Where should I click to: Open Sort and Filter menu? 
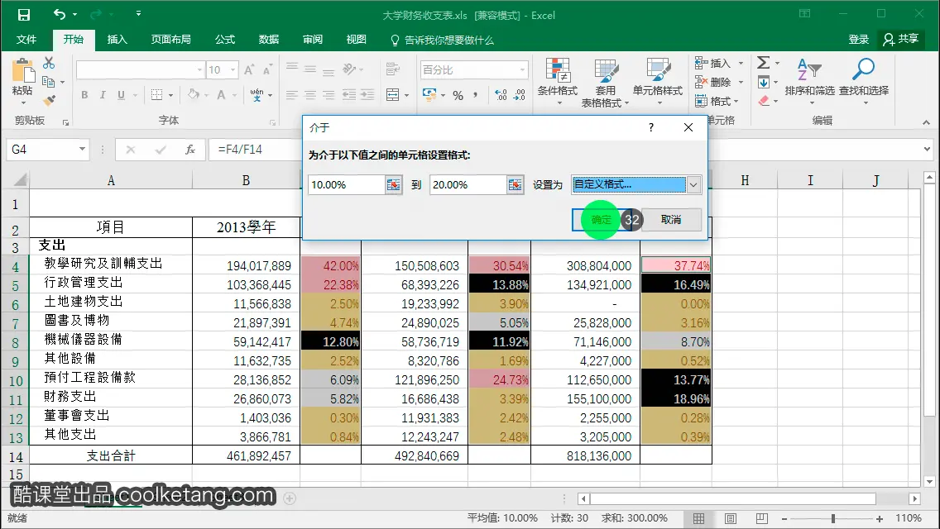[809, 82]
